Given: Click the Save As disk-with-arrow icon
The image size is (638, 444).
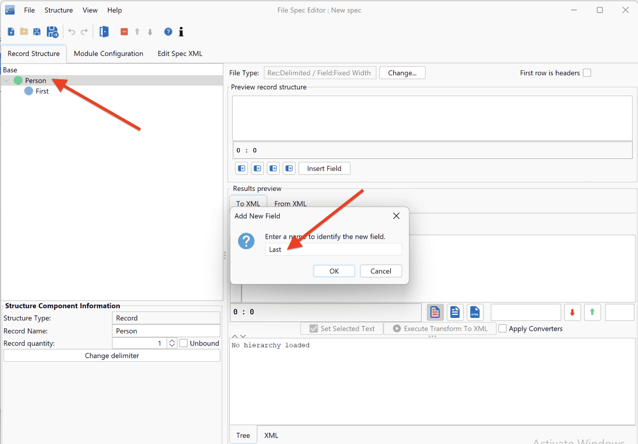Looking at the screenshot, I should coord(52,32).
